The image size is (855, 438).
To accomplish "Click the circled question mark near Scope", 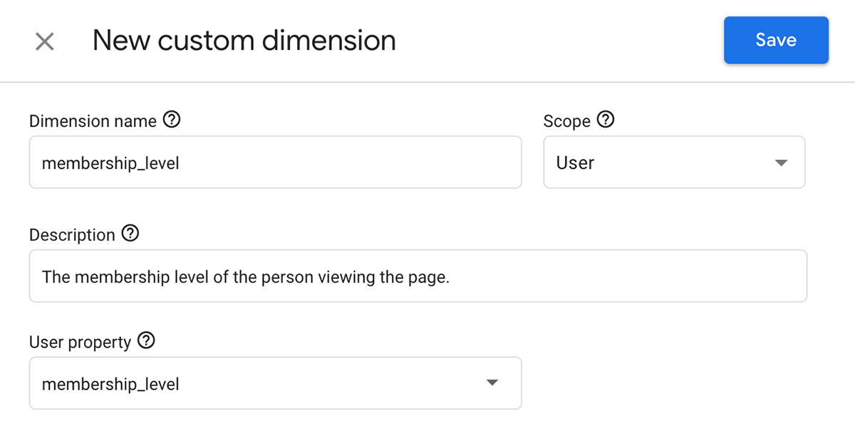I will tap(606, 120).
